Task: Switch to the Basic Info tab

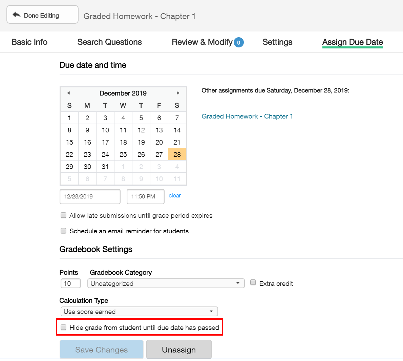Action: coord(29,42)
